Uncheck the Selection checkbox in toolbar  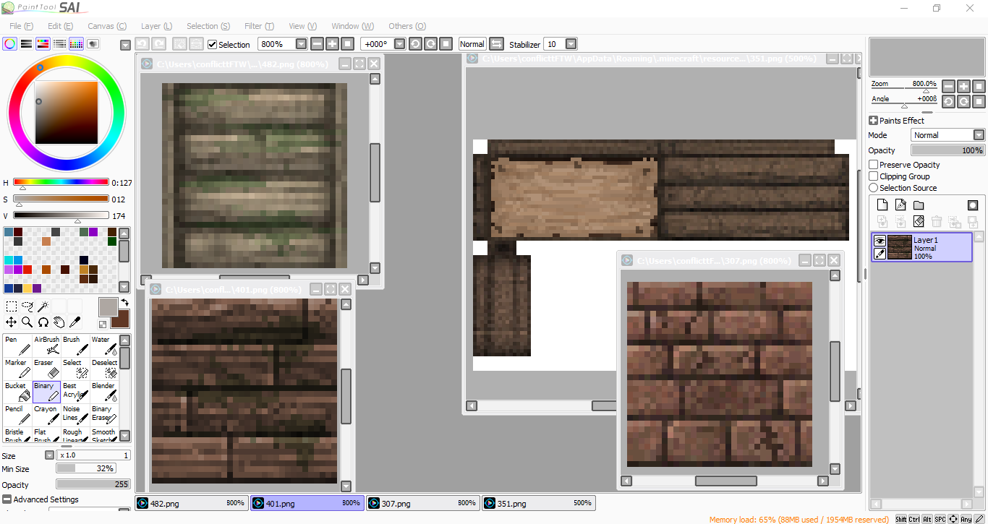tap(212, 45)
